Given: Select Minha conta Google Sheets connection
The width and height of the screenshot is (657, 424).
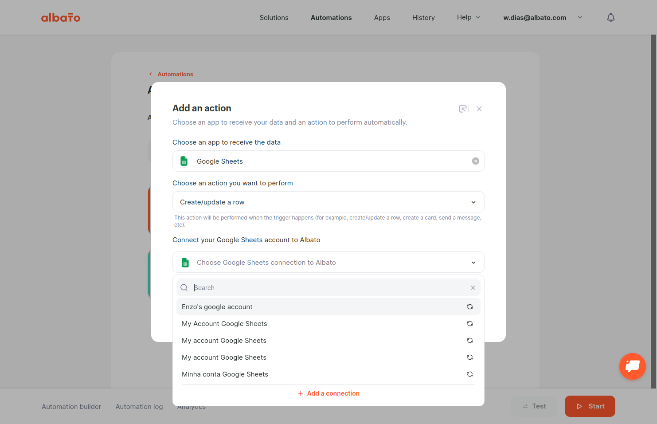Looking at the screenshot, I should click(328, 374).
